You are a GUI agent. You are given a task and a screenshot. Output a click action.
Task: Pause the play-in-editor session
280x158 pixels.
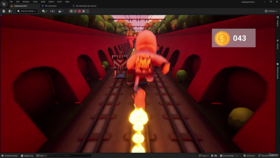(71, 11)
